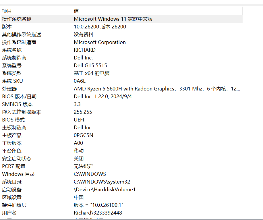Viewport: 263px width, 220px height.
Task: Select the 区域设置 row label
Action: tap(12, 197)
